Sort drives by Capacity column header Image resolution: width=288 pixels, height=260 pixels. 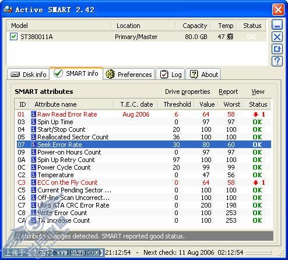click(193, 26)
